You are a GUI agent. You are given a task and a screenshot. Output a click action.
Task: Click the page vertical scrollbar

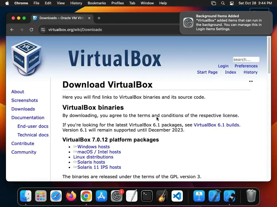(x=269, y=55)
